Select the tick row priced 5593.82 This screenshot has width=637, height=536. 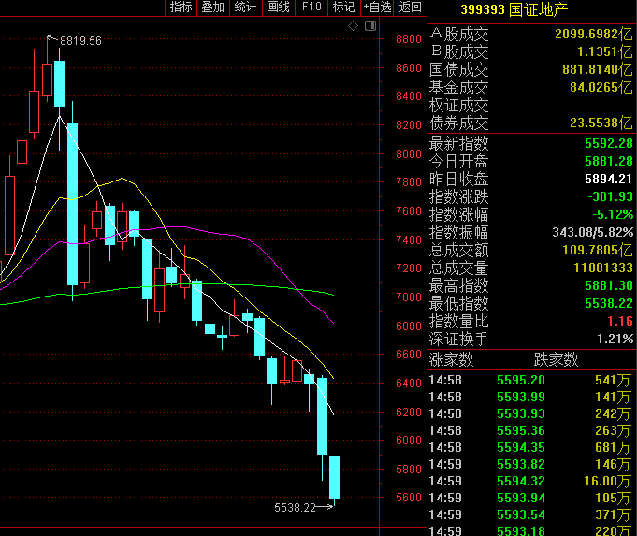click(x=530, y=464)
